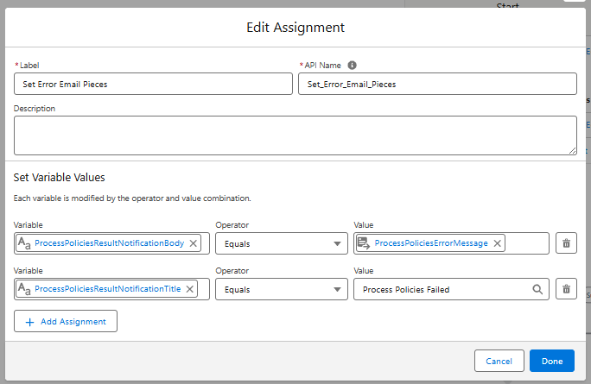Click the Description box resize handle
Image resolution: width=591 pixels, height=384 pixels.
(572, 150)
